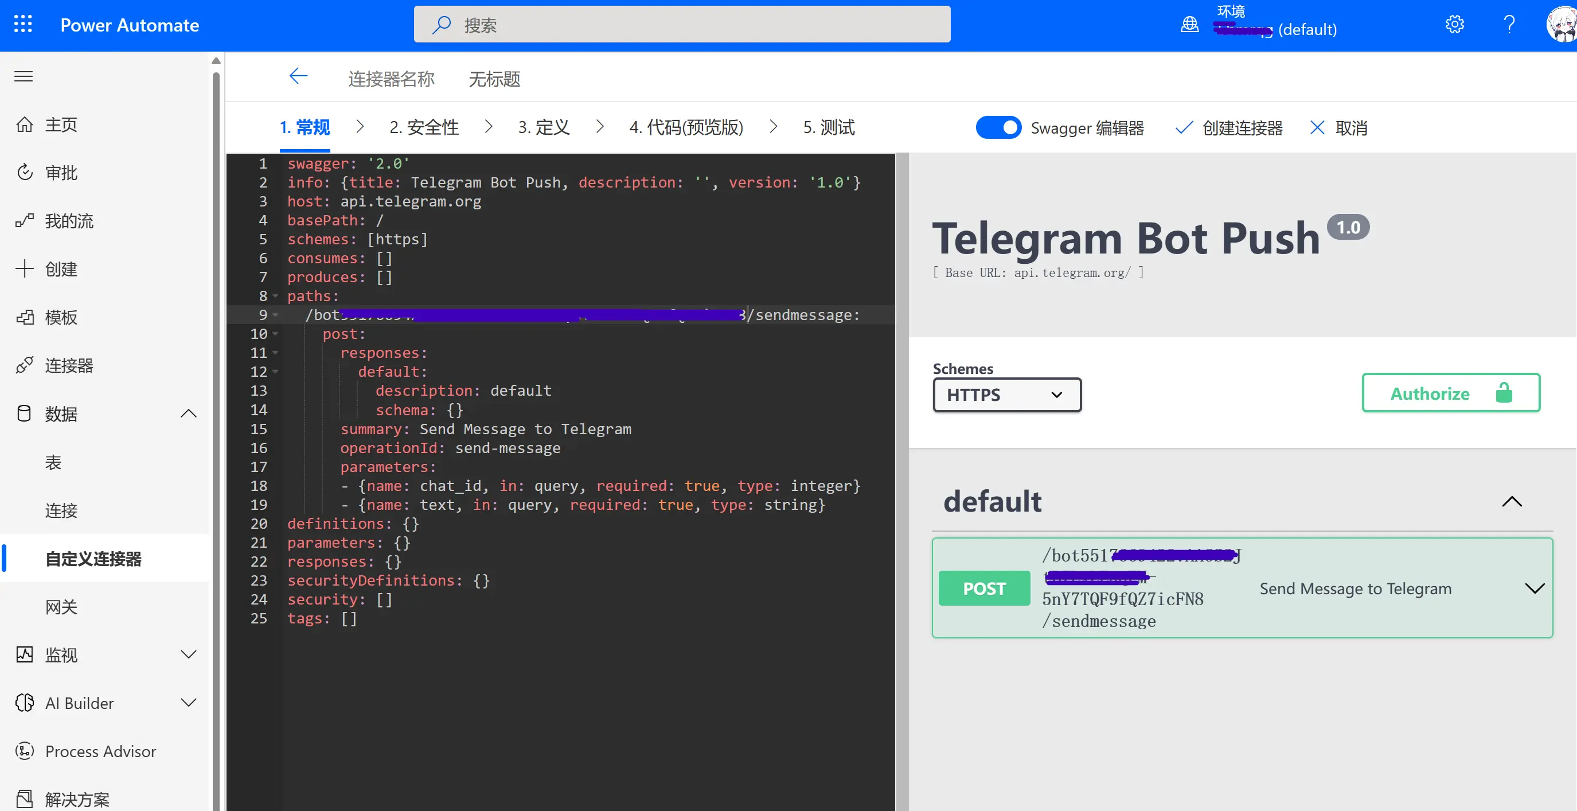Image resolution: width=1577 pixels, height=811 pixels.
Task: Click the 无标题 connector name field
Action: [495, 79]
